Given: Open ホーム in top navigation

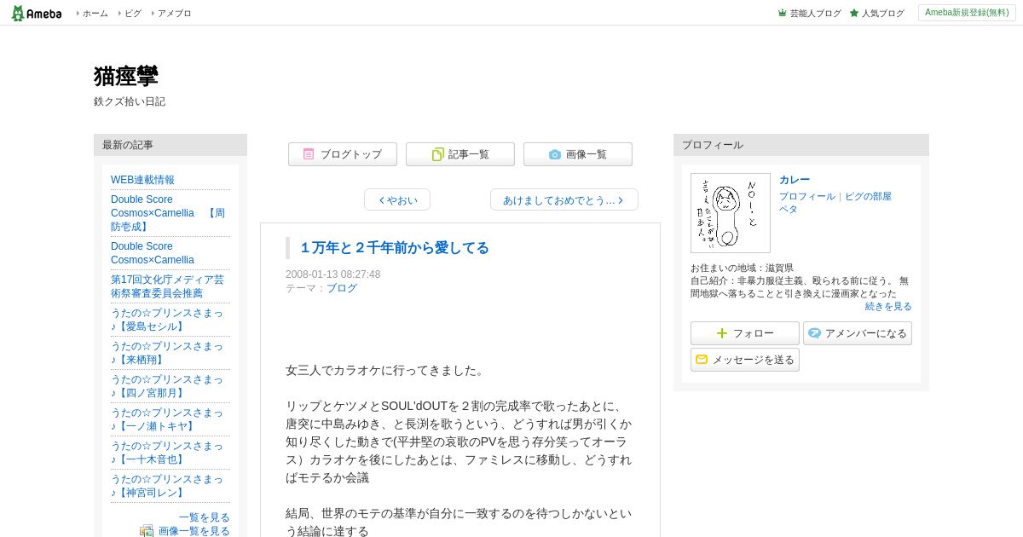Looking at the screenshot, I should 95,13.
